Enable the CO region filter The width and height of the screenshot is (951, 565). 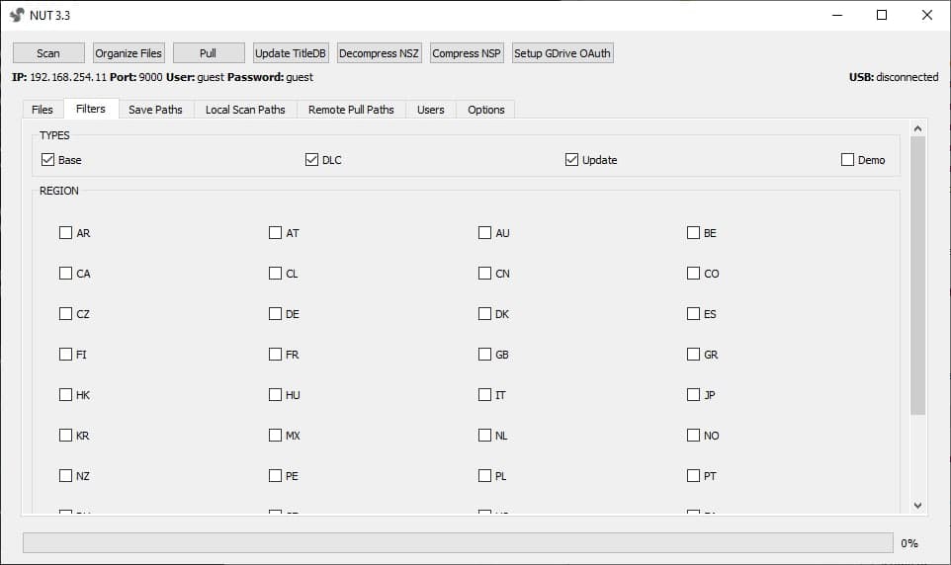pyautogui.click(x=693, y=274)
